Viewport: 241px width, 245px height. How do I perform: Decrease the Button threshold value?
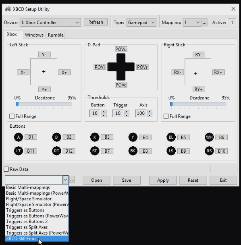pos(104,115)
